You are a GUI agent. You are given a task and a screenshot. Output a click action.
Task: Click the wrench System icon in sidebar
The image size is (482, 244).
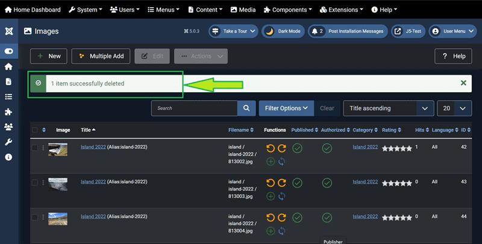[8, 142]
